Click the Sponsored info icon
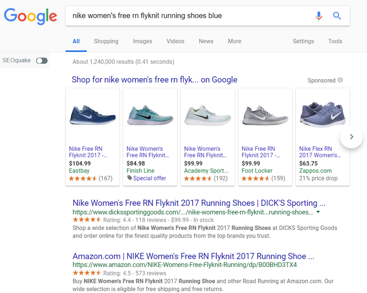This screenshot has width=367, height=293. pyautogui.click(x=340, y=80)
